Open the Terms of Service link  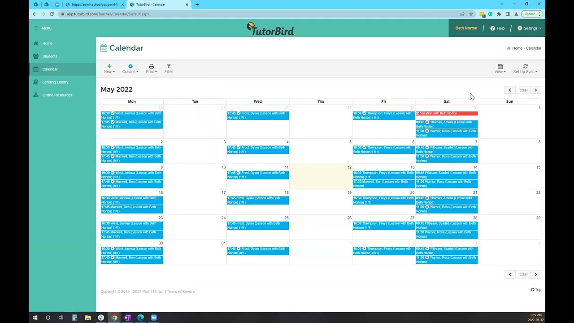pyautogui.click(x=181, y=292)
